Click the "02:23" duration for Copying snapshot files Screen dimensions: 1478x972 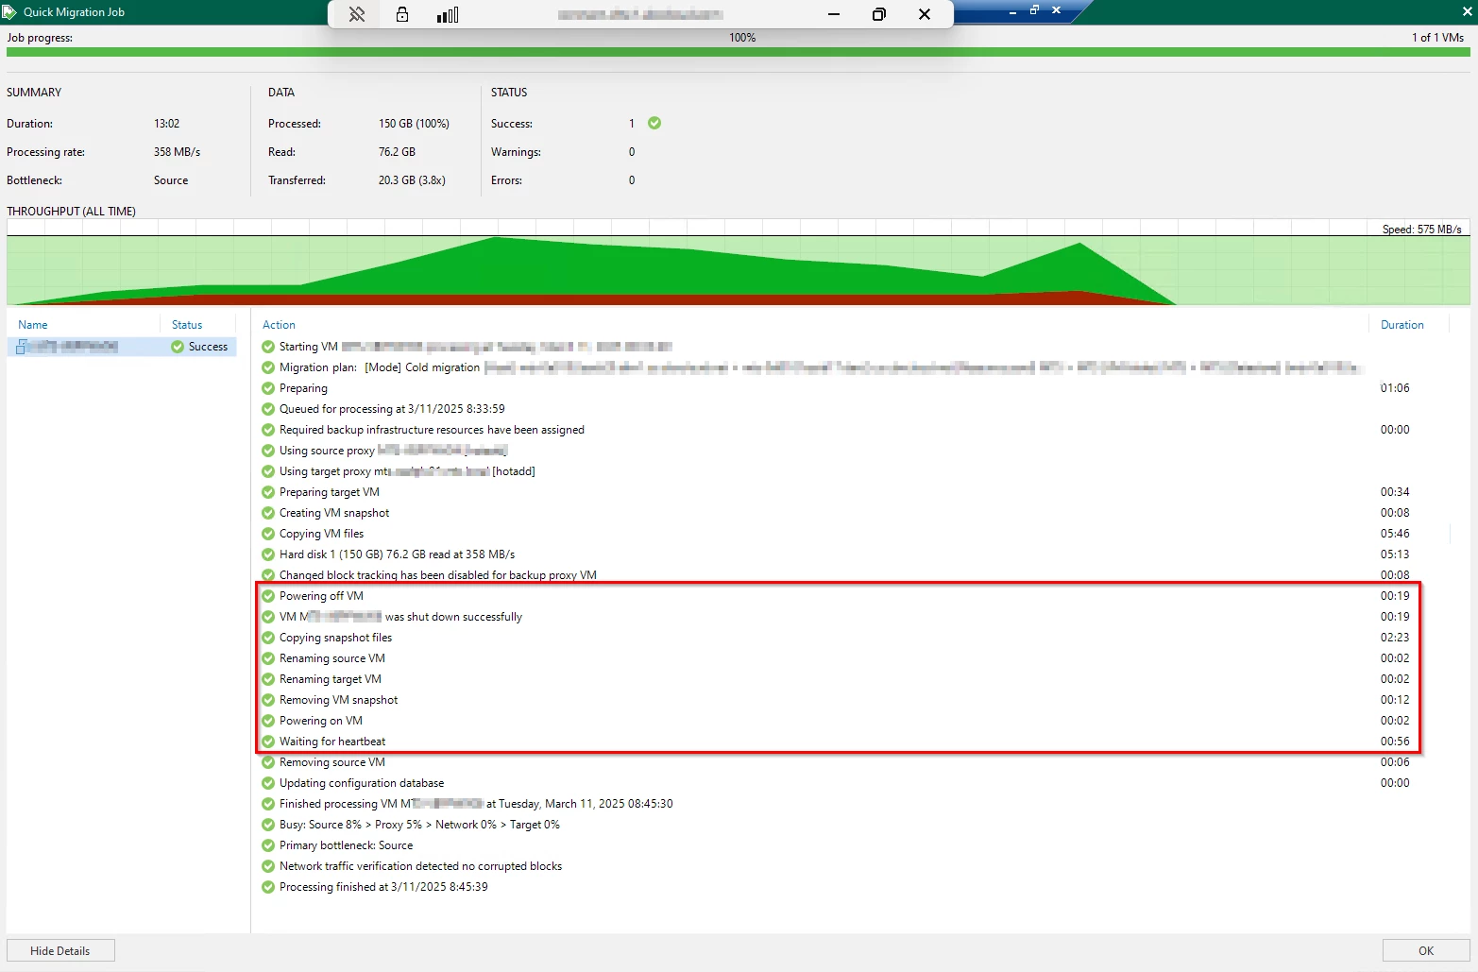tap(1395, 638)
